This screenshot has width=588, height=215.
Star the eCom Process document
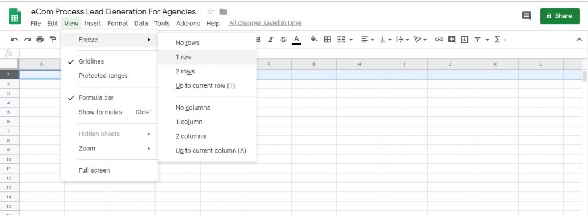click(210, 11)
